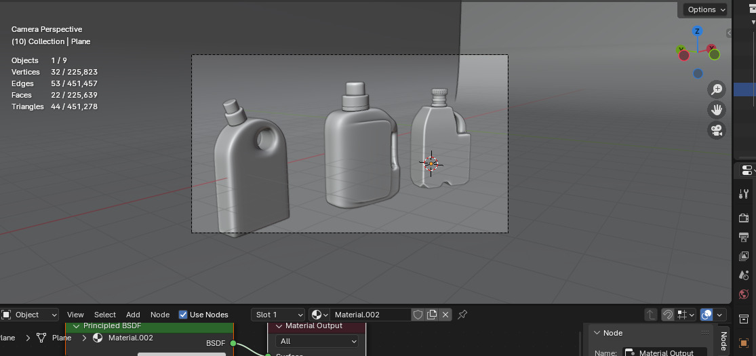Open the Select menu in node editor
756x356 pixels.
[104, 315]
